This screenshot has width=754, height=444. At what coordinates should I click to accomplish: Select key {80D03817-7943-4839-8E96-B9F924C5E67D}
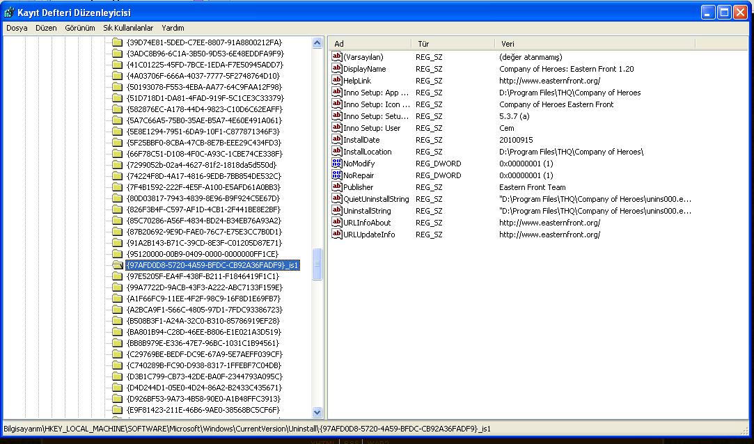(x=203, y=198)
